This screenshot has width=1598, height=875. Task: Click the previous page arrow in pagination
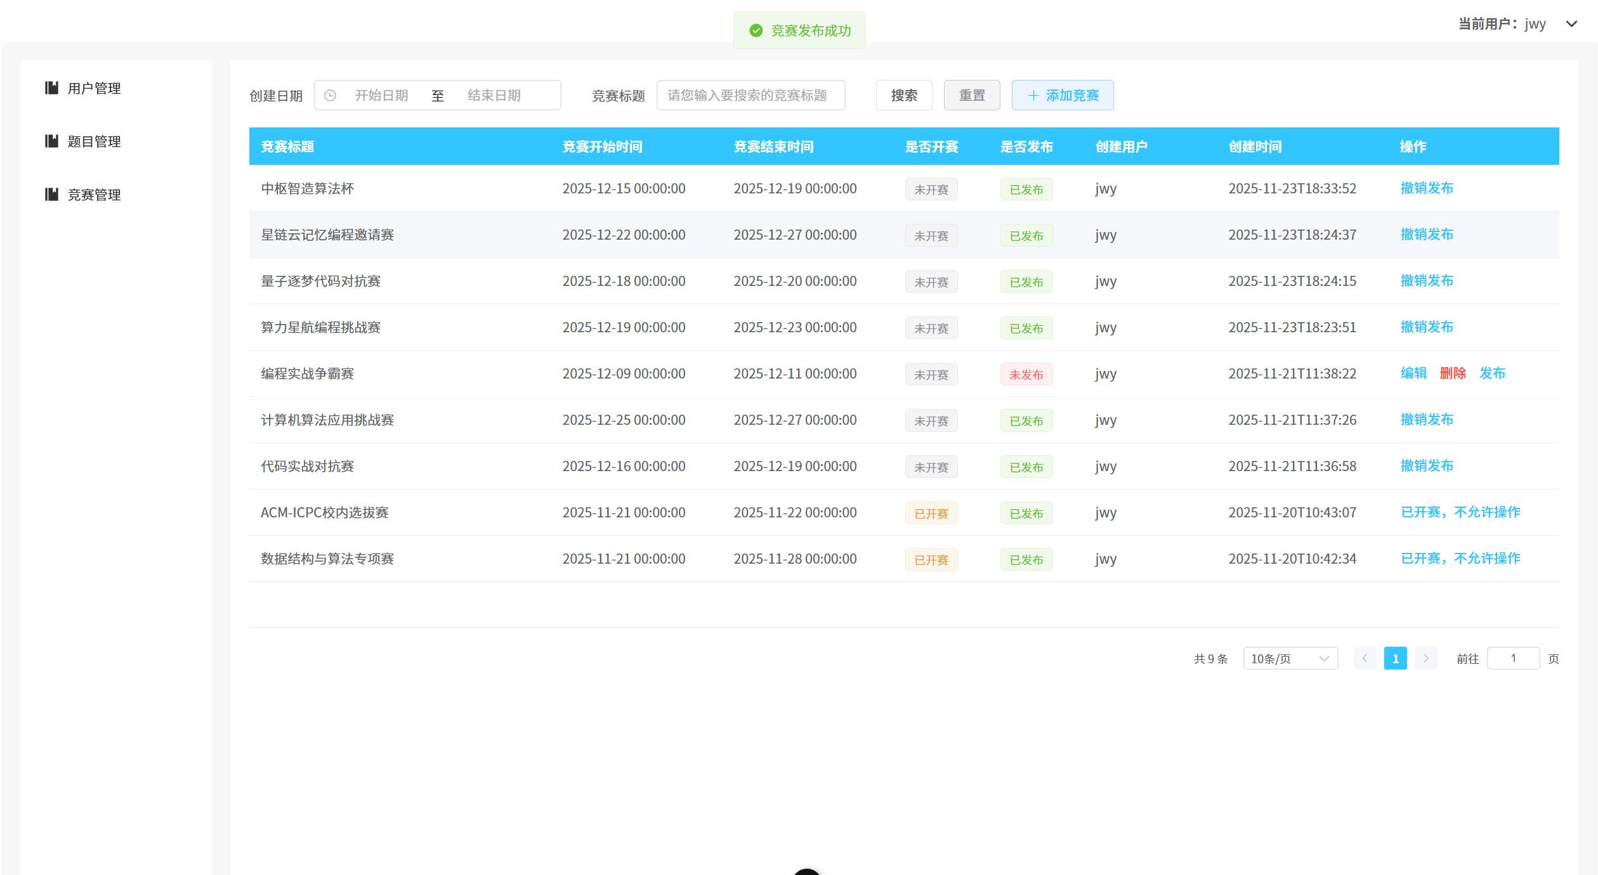pyautogui.click(x=1365, y=658)
